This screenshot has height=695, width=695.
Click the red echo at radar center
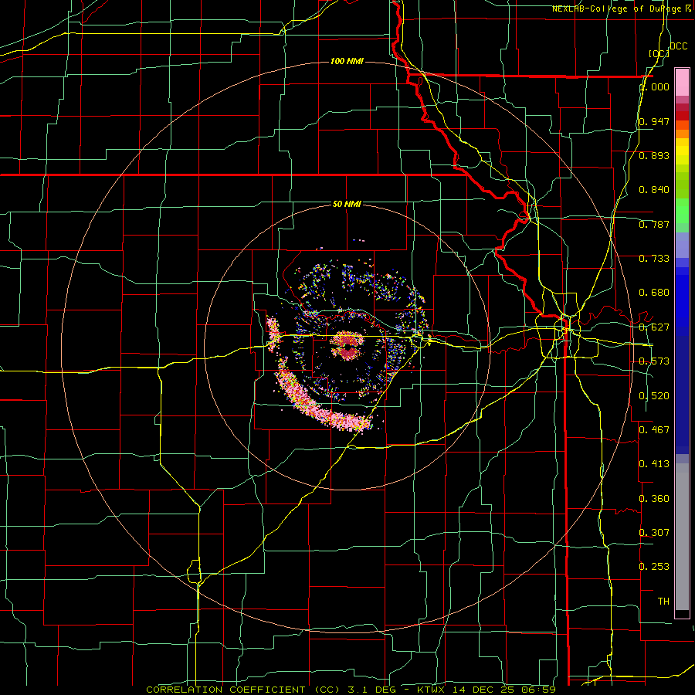click(347, 346)
